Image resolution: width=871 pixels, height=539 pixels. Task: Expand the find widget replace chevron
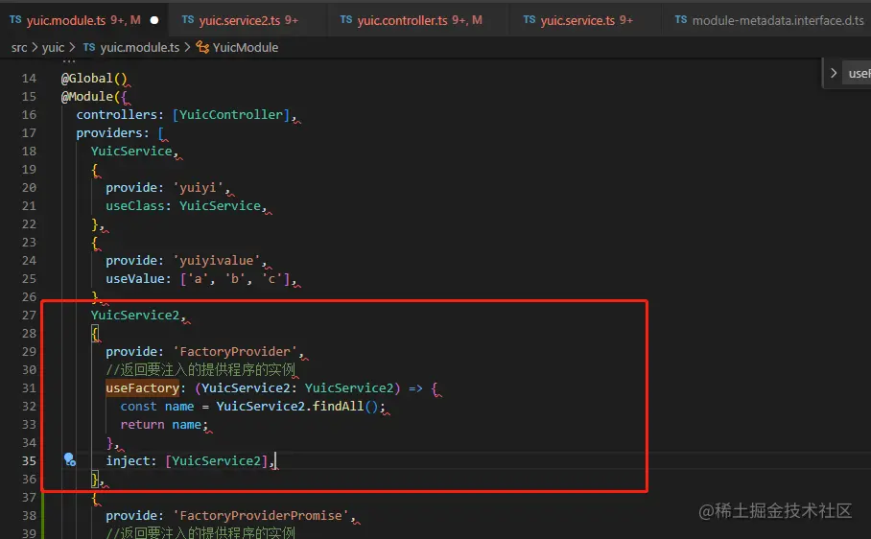click(834, 73)
